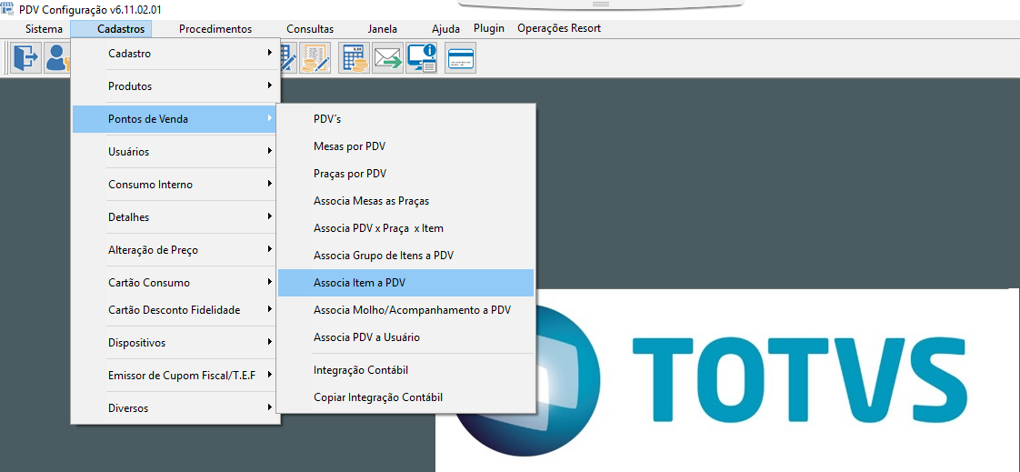Close the open Cadastros menu bar item
The image size is (1020, 472).
pyautogui.click(x=111, y=28)
